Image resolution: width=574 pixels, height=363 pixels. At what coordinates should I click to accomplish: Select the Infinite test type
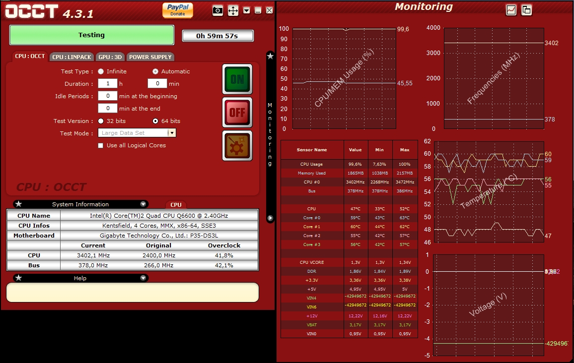[101, 71]
